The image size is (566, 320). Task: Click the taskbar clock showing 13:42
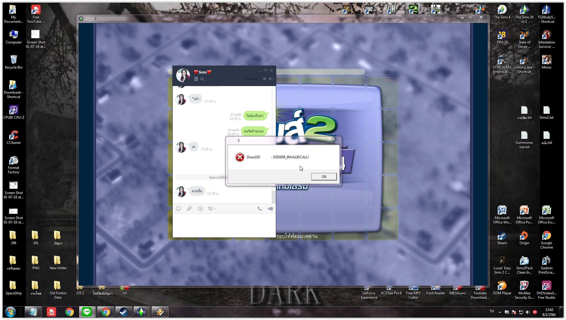pyautogui.click(x=549, y=312)
